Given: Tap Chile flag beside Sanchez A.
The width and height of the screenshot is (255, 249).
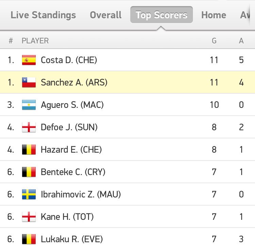Looking at the screenshot, I should [29, 82].
